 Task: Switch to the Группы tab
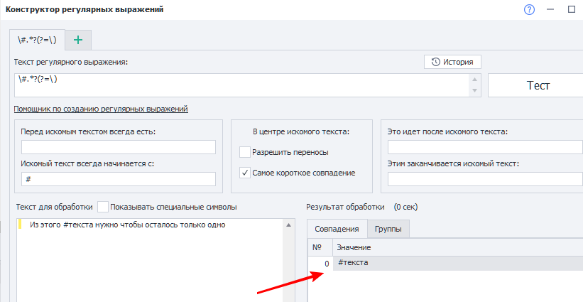[x=388, y=229]
